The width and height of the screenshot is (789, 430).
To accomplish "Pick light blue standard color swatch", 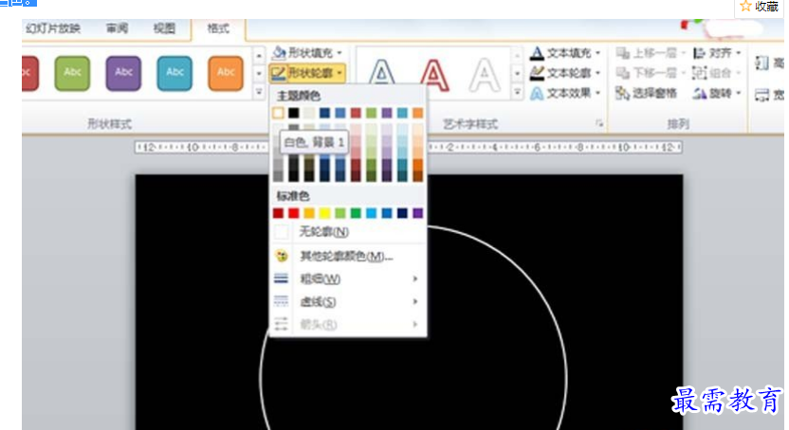I will (372, 213).
